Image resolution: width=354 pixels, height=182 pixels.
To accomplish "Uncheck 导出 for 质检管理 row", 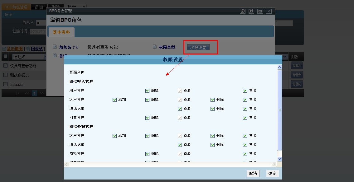I will tap(245, 154).
